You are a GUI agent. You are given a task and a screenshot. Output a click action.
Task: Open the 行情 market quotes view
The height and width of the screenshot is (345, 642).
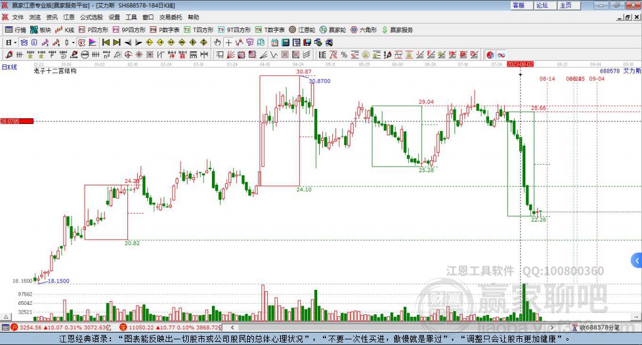(15, 30)
